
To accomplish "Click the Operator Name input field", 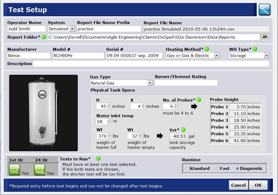I will pos(26,29).
